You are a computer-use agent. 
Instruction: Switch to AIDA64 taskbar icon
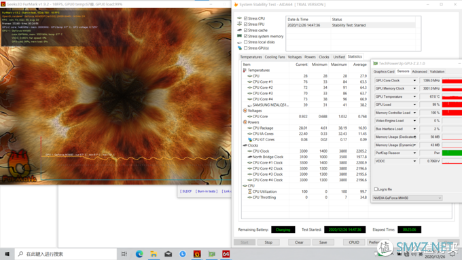click(x=226, y=254)
